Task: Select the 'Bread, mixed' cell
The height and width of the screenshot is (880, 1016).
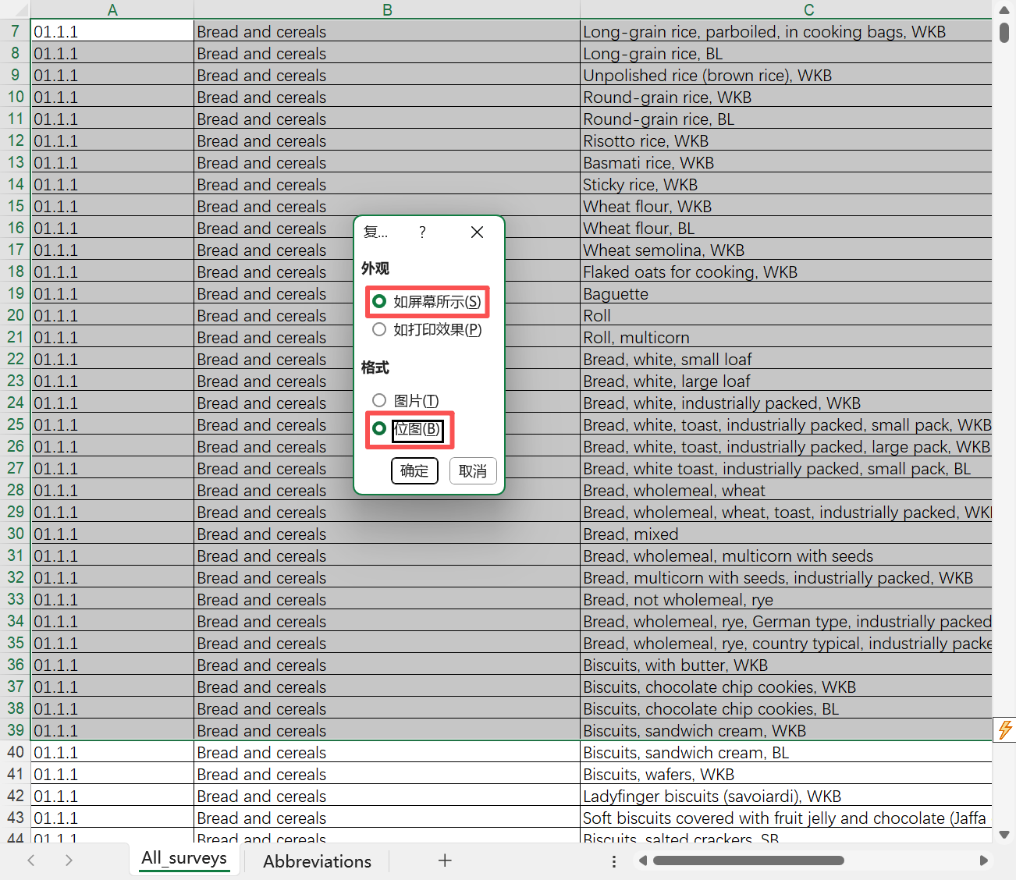Action: [x=786, y=534]
